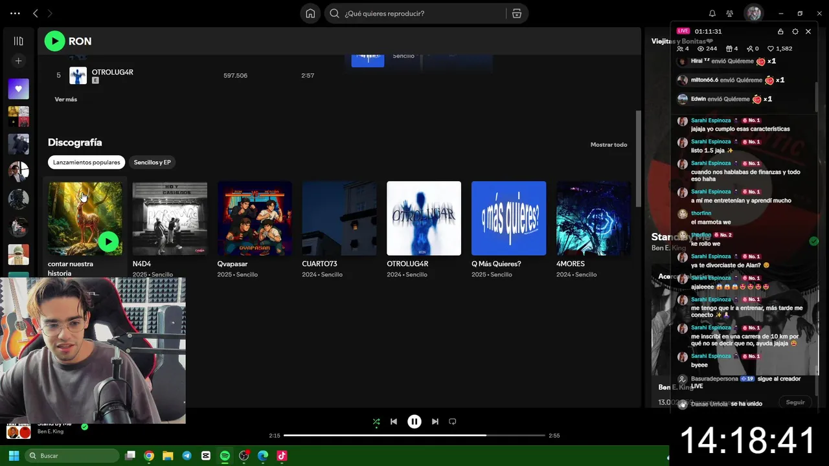The height and width of the screenshot is (466, 829).
Task: Close the LIVE overlay panel
Action: tap(808, 31)
